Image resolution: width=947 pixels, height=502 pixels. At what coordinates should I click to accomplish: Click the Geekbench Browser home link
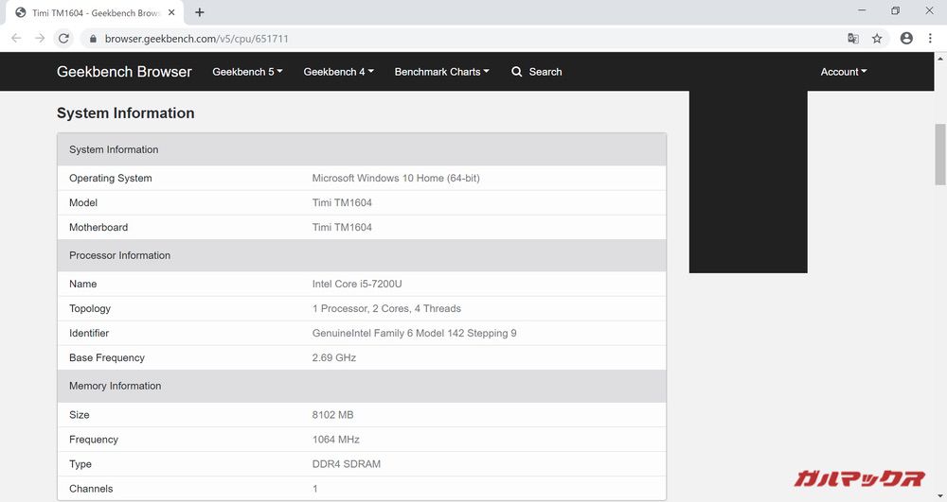124,72
